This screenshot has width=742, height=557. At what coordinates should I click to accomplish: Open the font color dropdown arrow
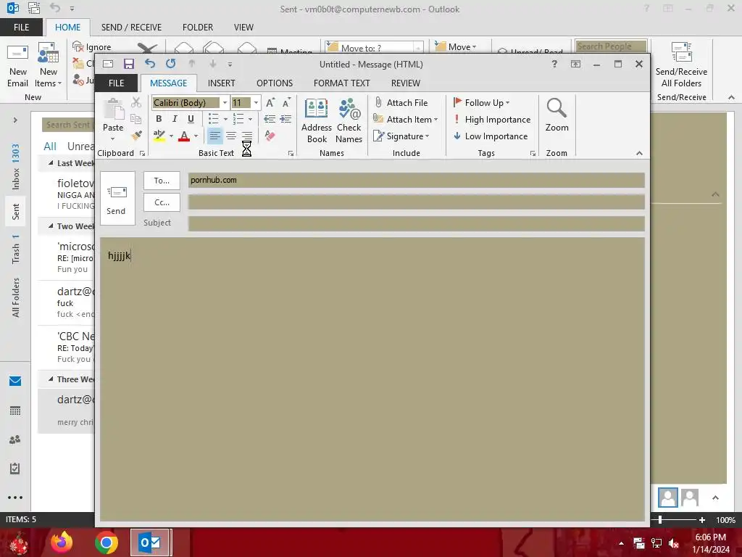pyautogui.click(x=196, y=136)
